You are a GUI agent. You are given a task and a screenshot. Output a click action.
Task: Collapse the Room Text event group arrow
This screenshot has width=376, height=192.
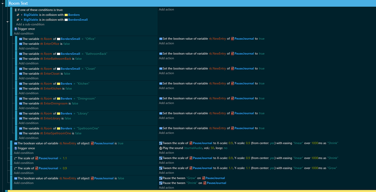coord(3,3)
